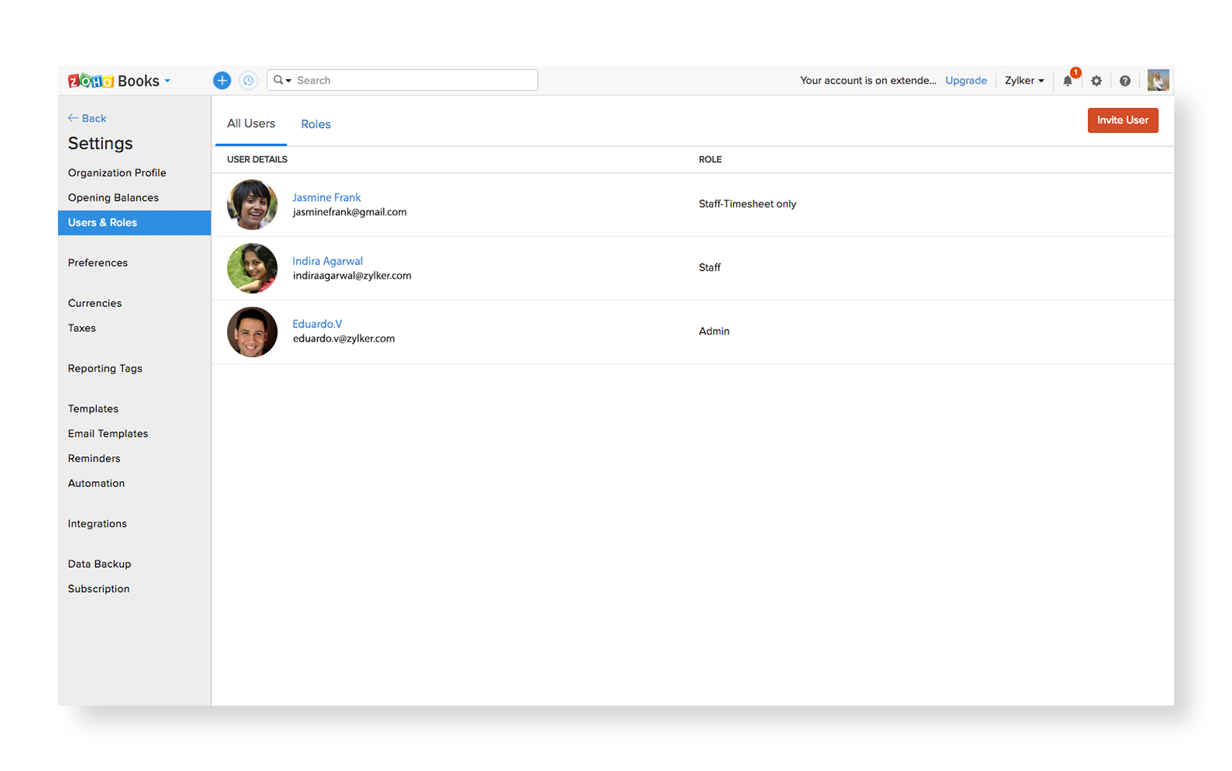
Task: Open notifications bell icon
Action: coord(1067,81)
